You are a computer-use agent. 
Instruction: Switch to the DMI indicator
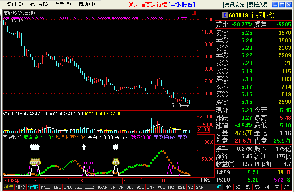tap(57, 187)
